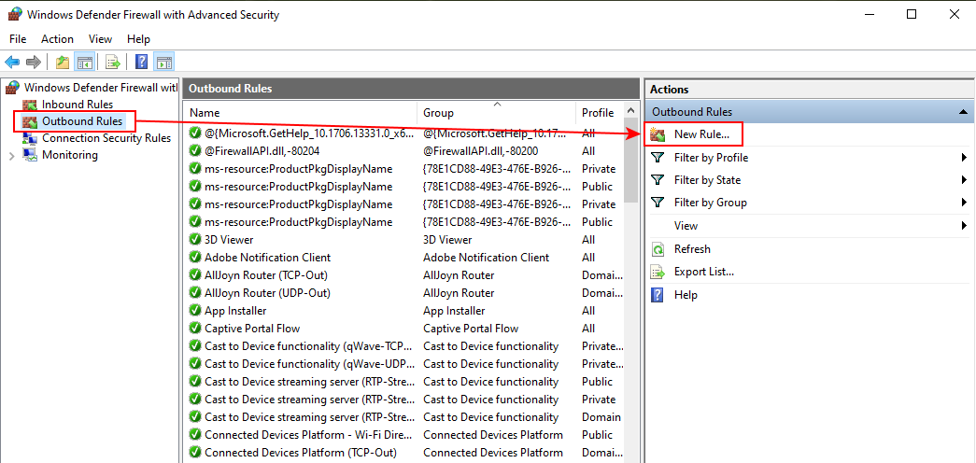Sort by the Group column header
The image size is (976, 463).
496,113
